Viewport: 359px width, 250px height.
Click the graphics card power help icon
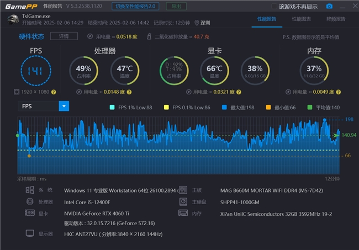[239, 92]
